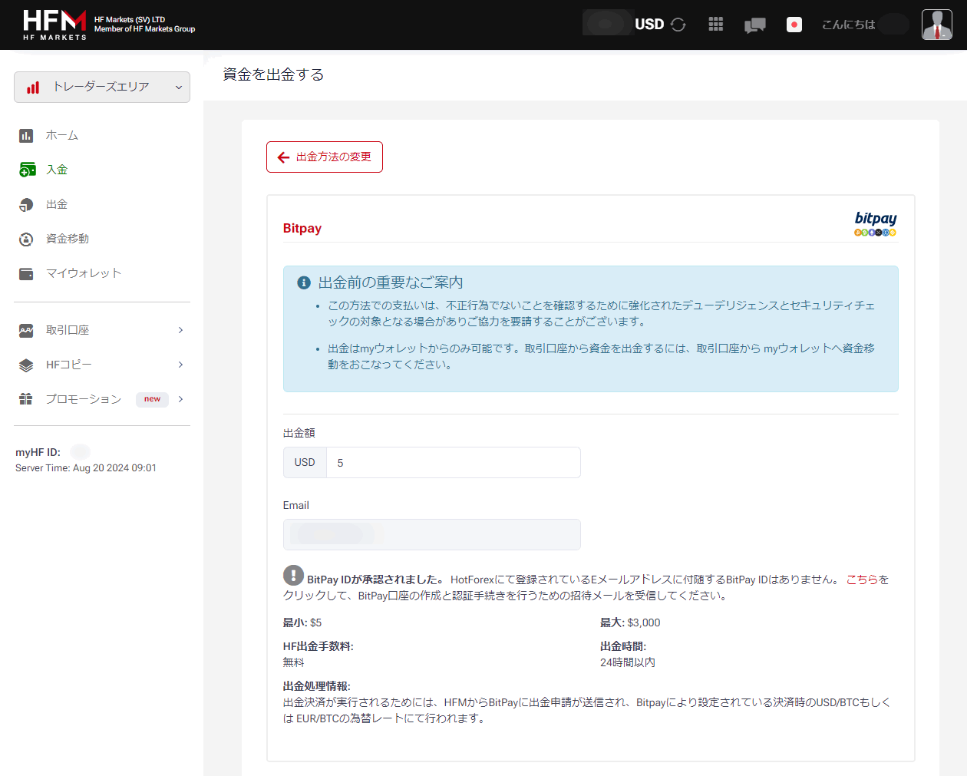Viewport: 967px width, 776px height.
Task: Click the 無料 fee text
Action: [294, 662]
